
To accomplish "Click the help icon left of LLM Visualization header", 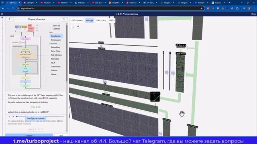I will pyautogui.click(x=2, y=14).
